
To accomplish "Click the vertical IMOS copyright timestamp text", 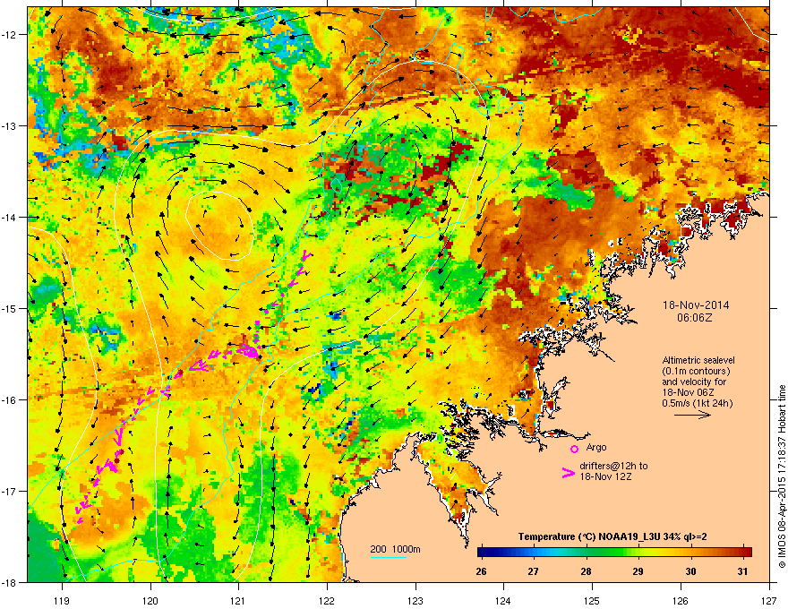I will (782, 476).
